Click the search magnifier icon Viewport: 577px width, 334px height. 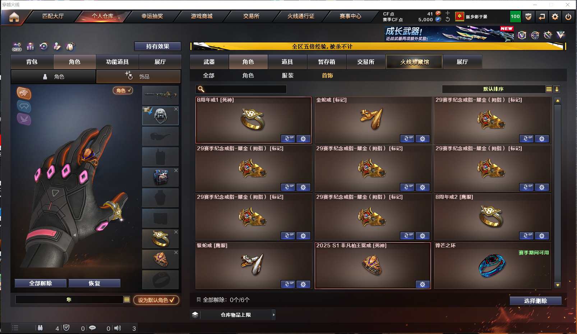201,89
